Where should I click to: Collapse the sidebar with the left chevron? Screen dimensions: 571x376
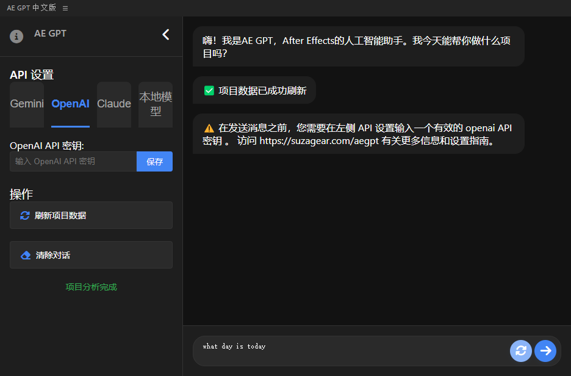point(166,35)
